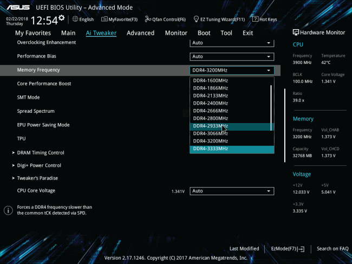This screenshot has height=264, width=352.
Task: Open the Advanced tab
Action: tap(141, 33)
